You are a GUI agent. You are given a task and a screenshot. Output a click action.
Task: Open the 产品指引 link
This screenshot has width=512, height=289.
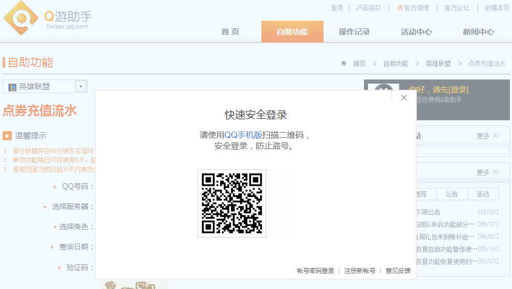[368, 8]
